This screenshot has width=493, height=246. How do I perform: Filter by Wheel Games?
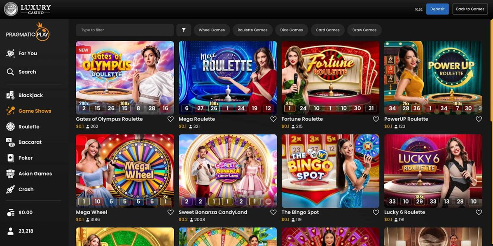(212, 30)
